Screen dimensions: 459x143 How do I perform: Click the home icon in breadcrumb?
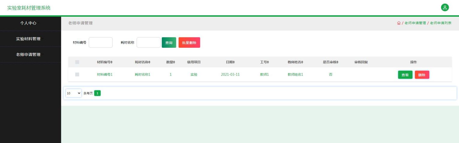click(399, 23)
